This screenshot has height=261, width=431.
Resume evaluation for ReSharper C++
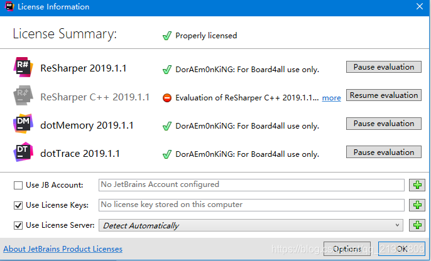pos(384,95)
